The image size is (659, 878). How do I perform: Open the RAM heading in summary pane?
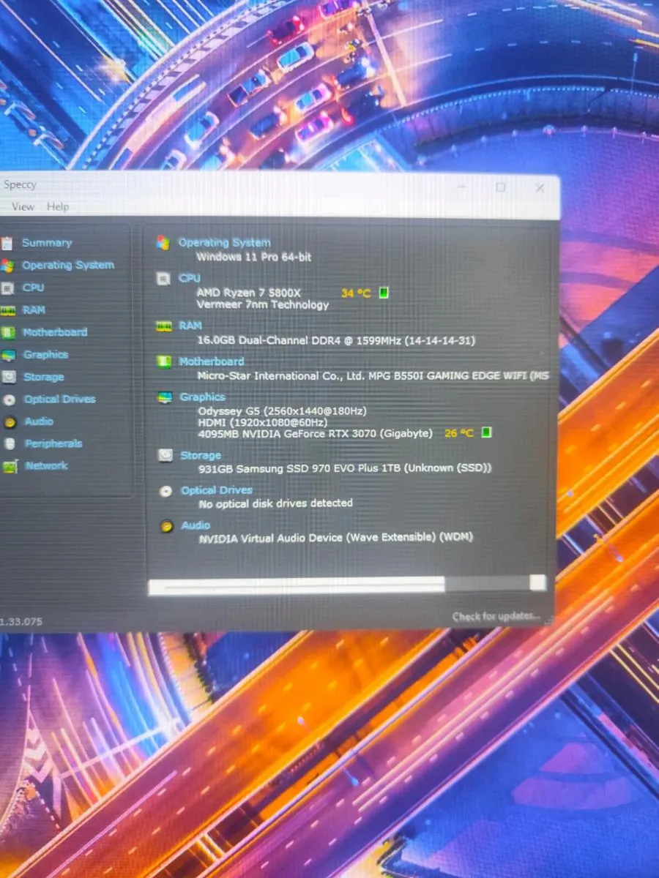190,326
